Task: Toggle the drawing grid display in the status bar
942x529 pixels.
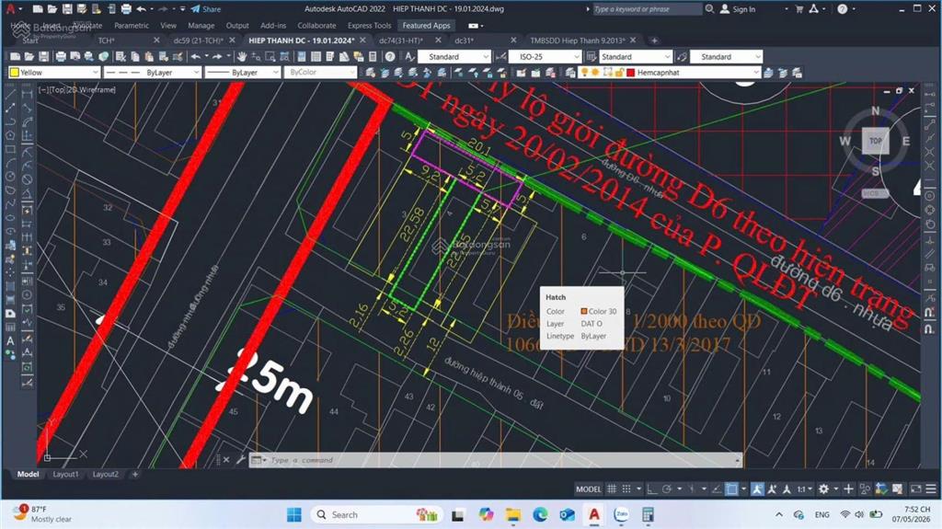Action: click(x=612, y=489)
